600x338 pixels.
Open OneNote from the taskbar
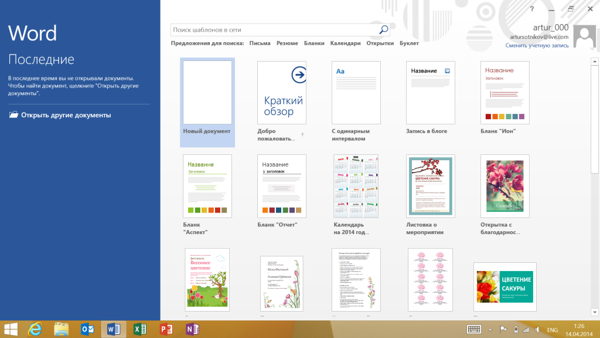pyautogui.click(x=192, y=329)
